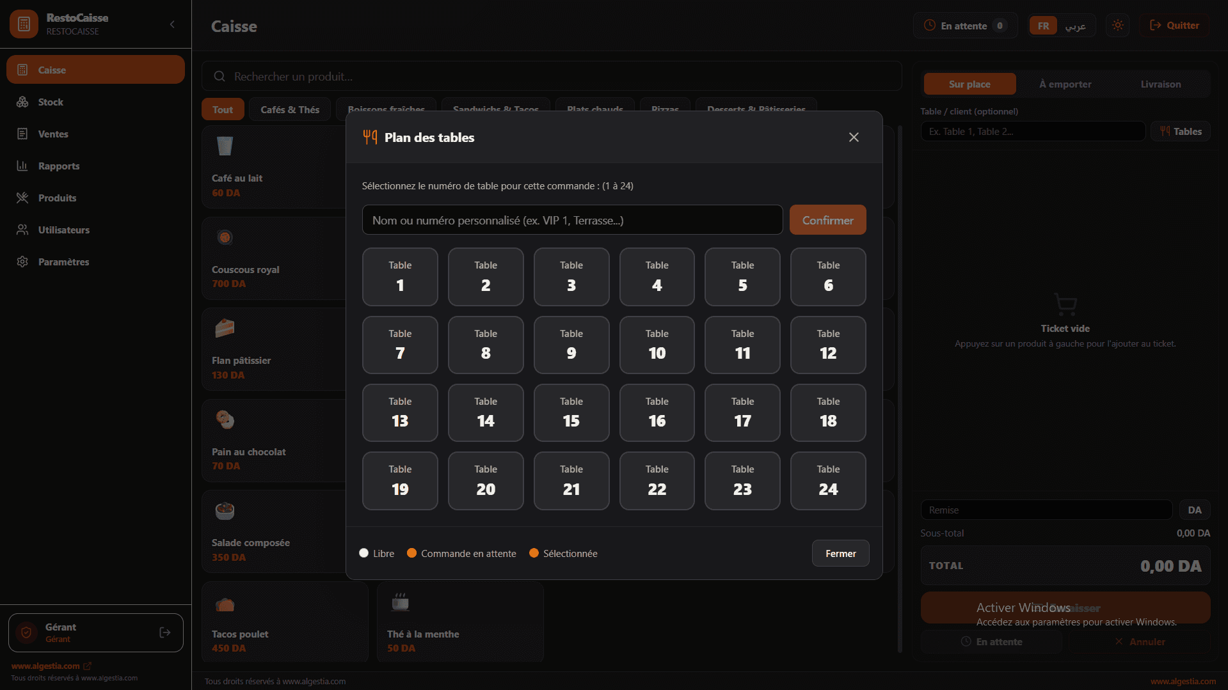The height and width of the screenshot is (690, 1228).
Task: Select Table 1 in the table plan
Action: [400, 277]
